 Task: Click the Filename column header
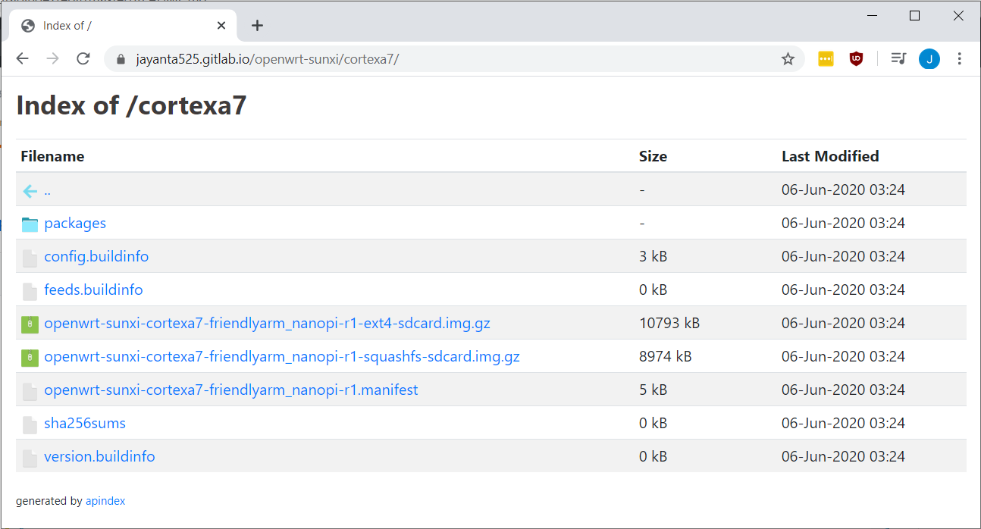tap(52, 156)
